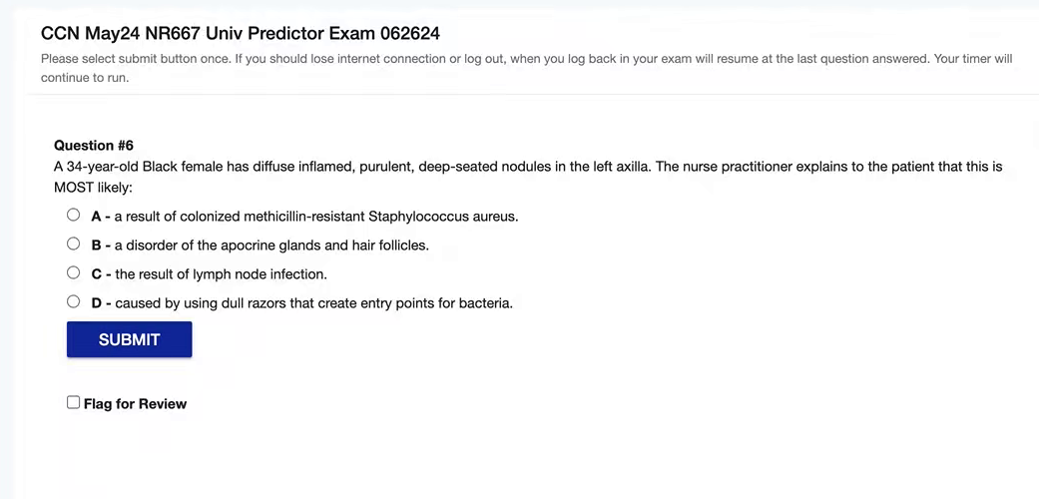Viewport: 1039px width, 499px height.
Task: Click the "Flag for Review" label text
Action: [135, 404]
